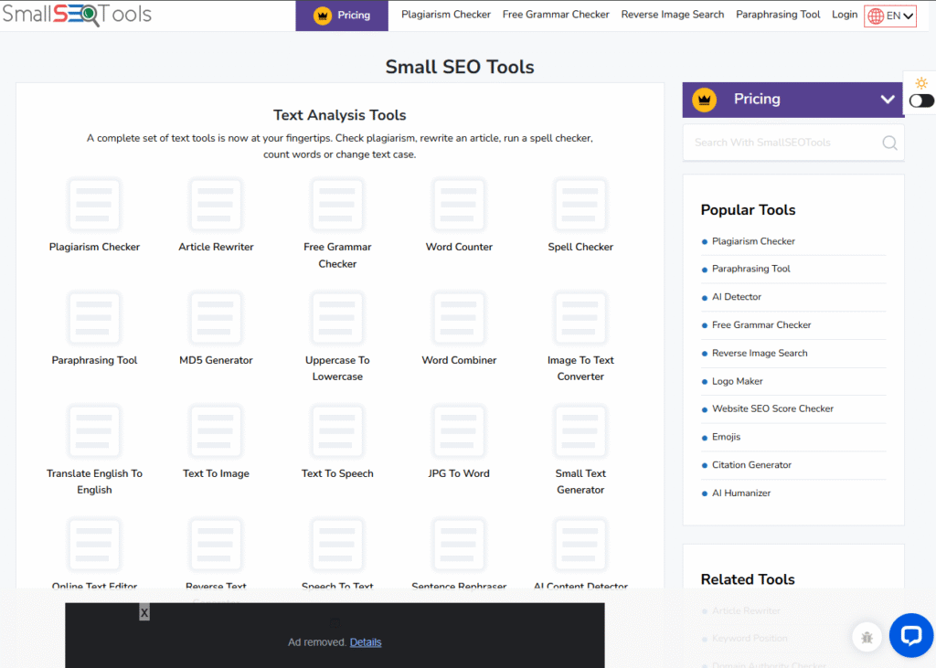Click the Login link
This screenshot has width=936, height=668.
pos(845,15)
